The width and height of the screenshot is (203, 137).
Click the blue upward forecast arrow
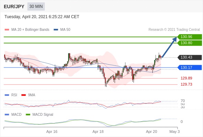[x=169, y=47]
